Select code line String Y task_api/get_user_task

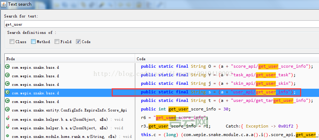[x=218, y=75]
